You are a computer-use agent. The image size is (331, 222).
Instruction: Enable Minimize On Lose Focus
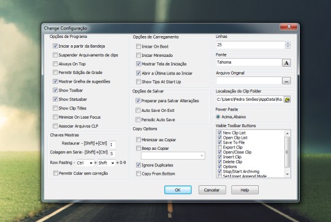[x=55, y=117]
